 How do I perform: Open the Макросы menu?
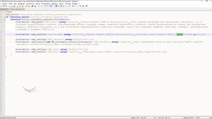click(55, 4)
